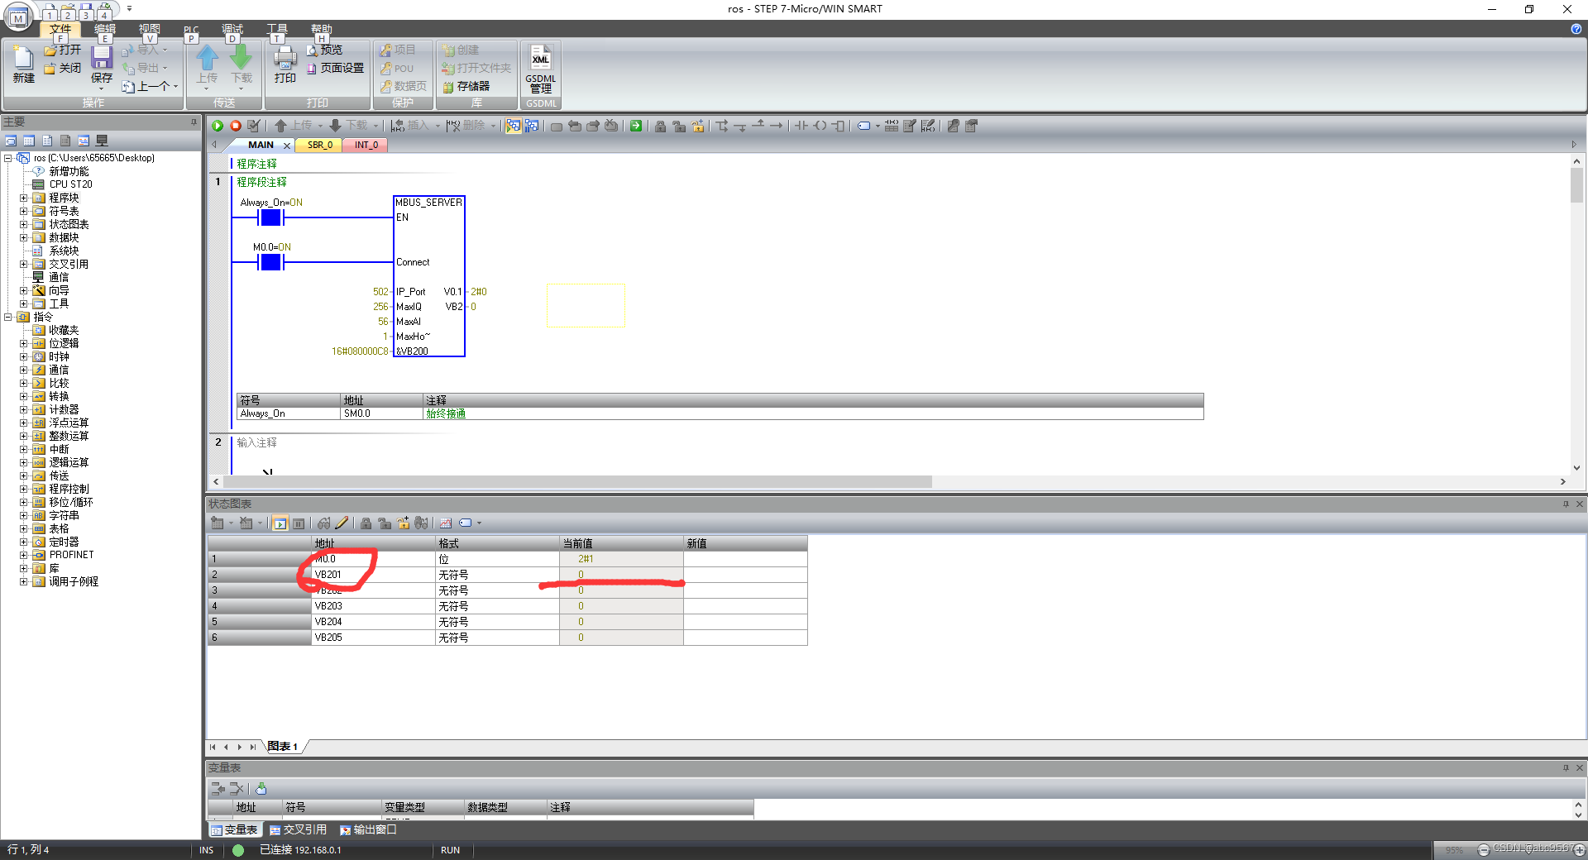Screen dimensions: 1588x860
Task: Toggle program status monitoring icon
Action: click(x=514, y=126)
